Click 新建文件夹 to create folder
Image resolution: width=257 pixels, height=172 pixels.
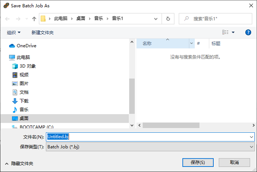point(43,32)
